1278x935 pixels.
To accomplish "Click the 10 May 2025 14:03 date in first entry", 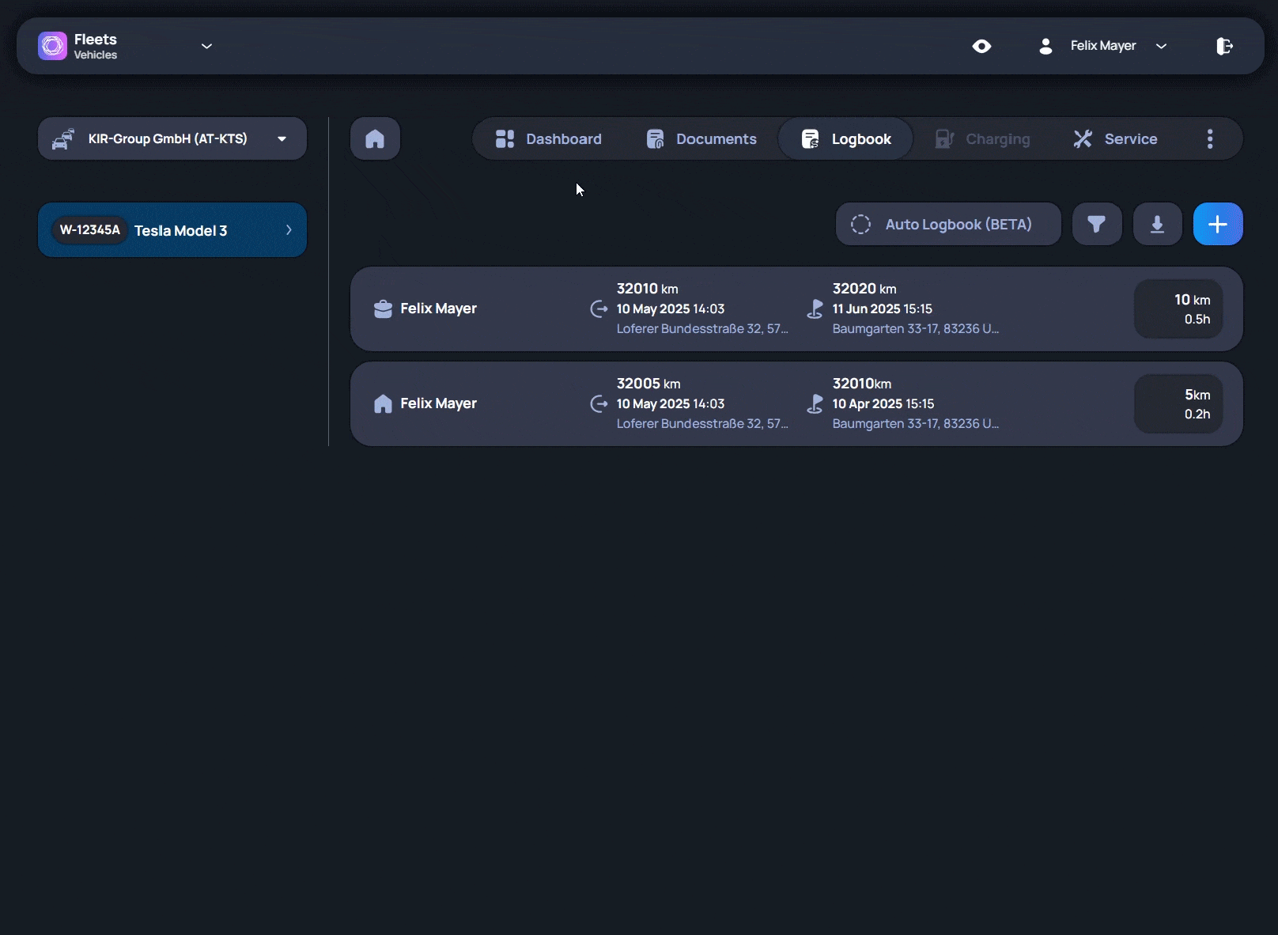I will 671,309.
